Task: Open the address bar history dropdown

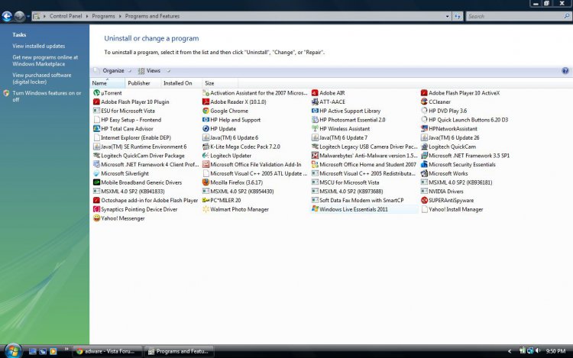Action: click(447, 16)
